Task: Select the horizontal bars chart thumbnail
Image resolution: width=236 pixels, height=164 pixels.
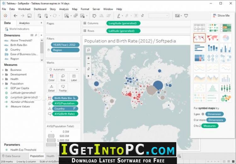Action: [199, 48]
